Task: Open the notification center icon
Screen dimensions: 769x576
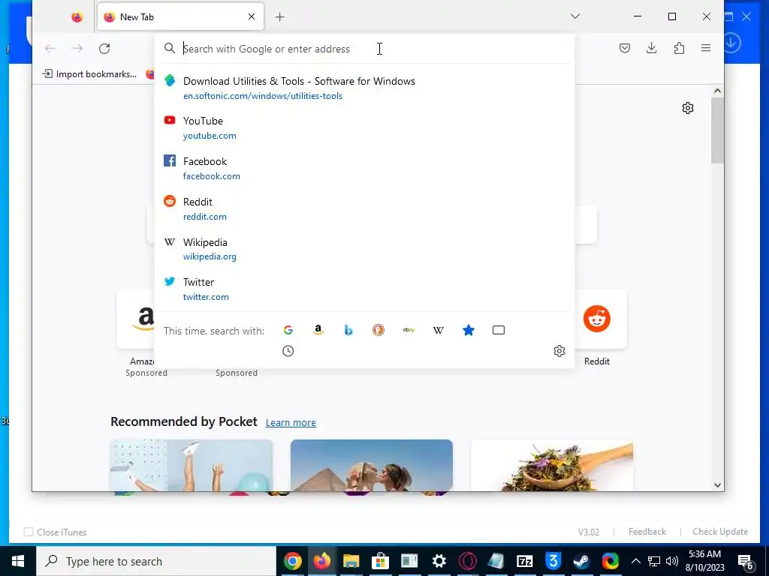Action: click(746, 561)
